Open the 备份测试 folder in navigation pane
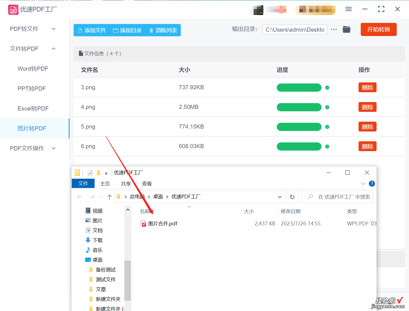409x311 pixels. (103, 270)
